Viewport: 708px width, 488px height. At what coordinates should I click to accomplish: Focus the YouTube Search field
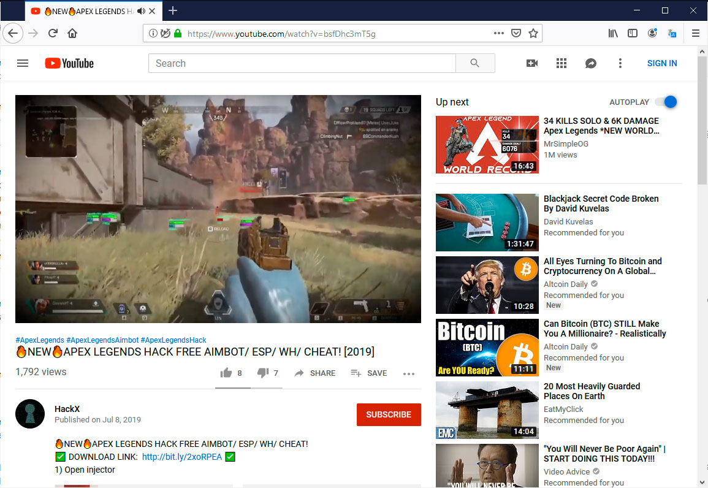point(302,63)
